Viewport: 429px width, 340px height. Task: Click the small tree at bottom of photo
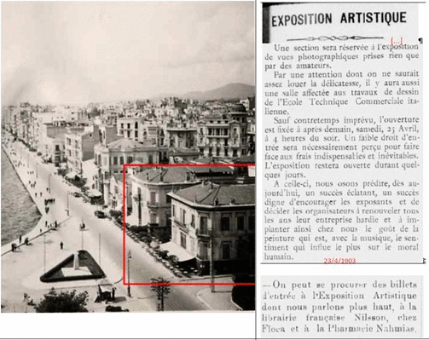click(x=161, y=293)
